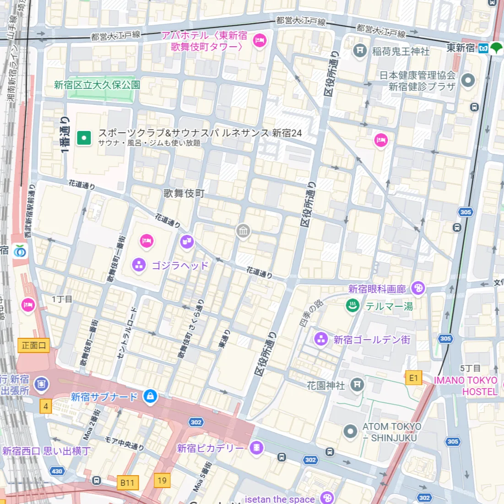
Task: Click the APA Hotel 東新宿 歌舞伎町タワー hotel pin
Action: pyautogui.click(x=260, y=41)
